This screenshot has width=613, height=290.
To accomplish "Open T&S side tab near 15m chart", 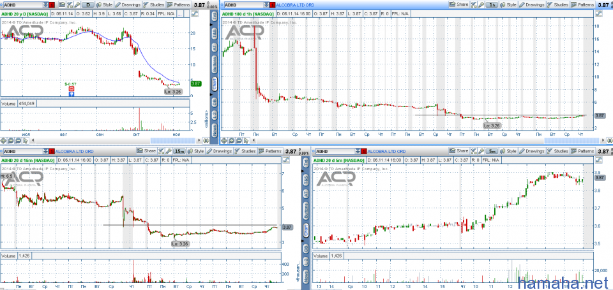I will (306, 180).
